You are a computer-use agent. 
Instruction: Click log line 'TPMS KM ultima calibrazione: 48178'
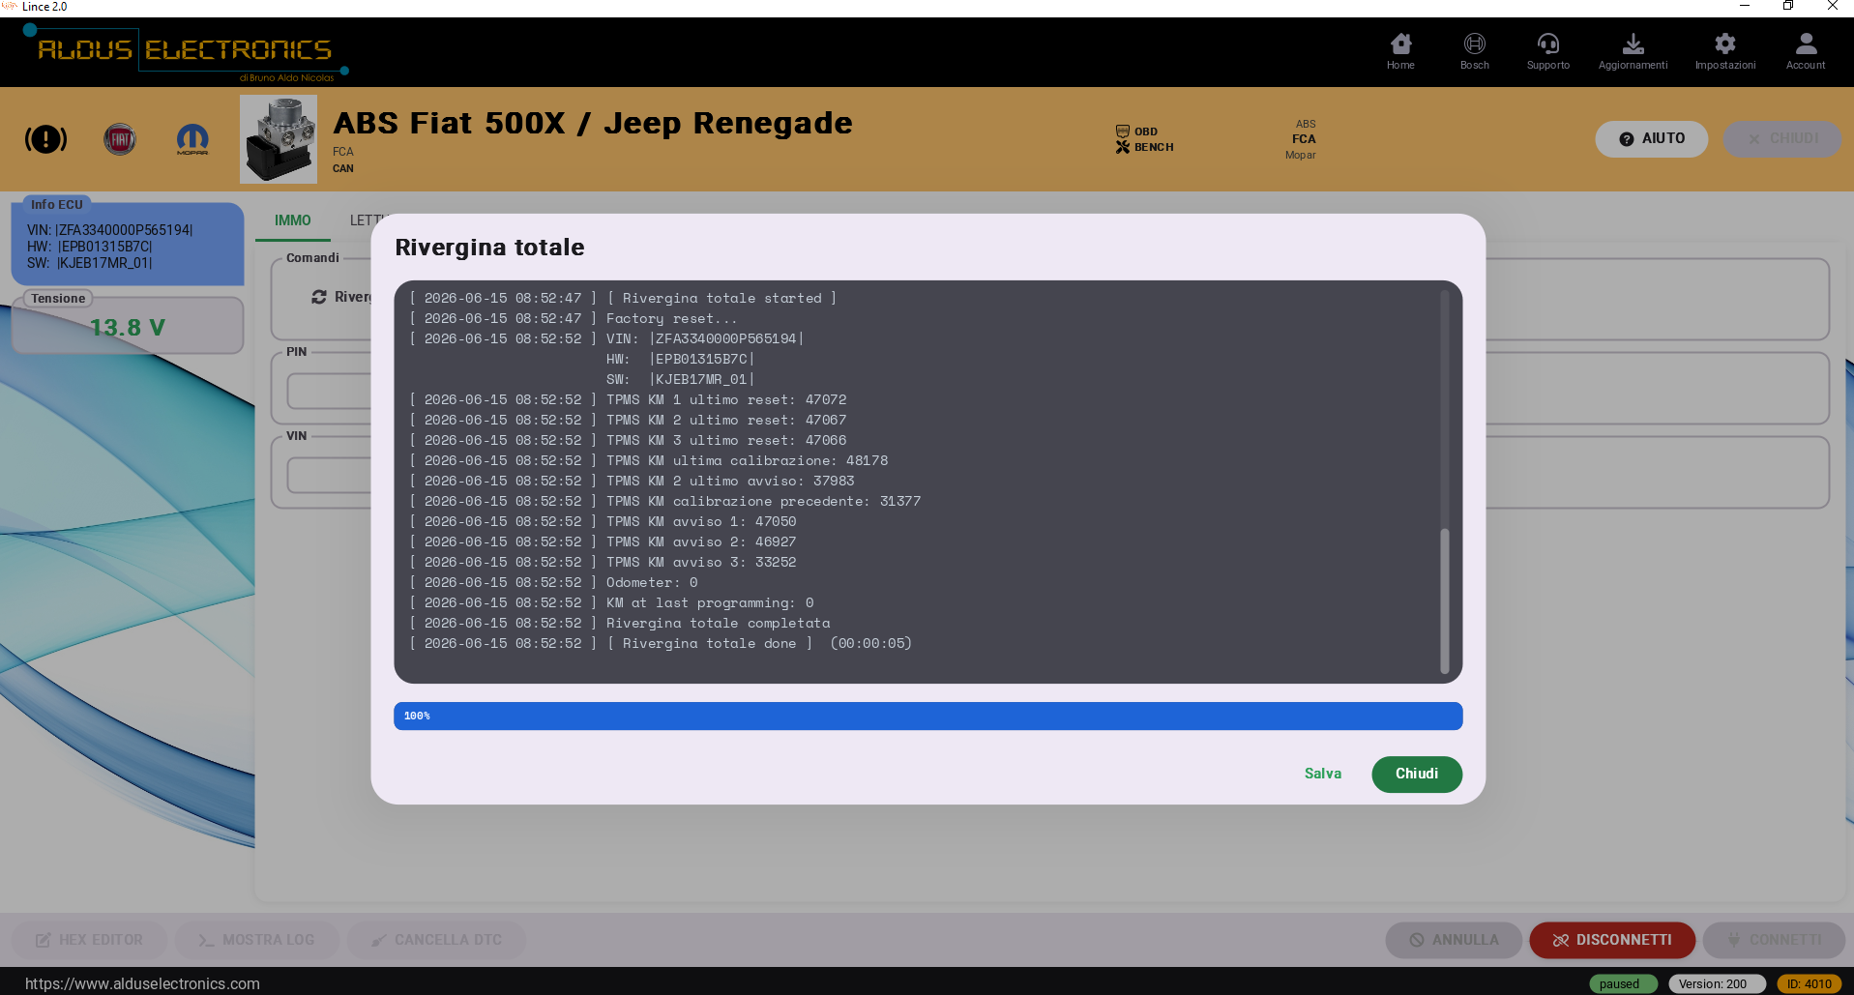click(x=649, y=460)
